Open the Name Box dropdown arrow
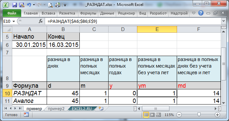 point(14,21)
